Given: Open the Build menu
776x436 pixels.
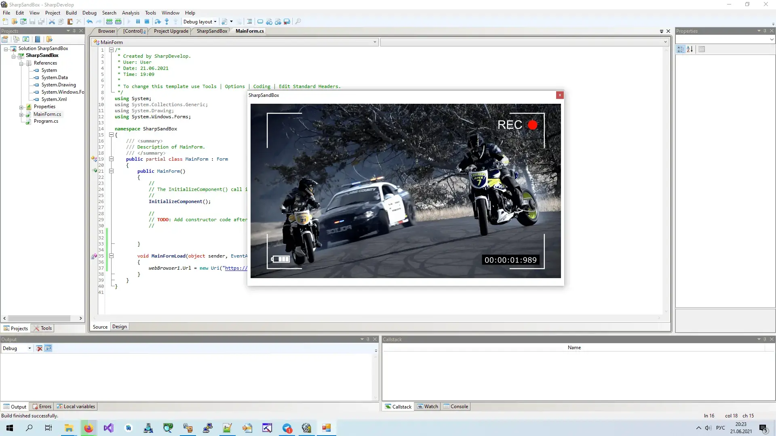Looking at the screenshot, I should (x=71, y=13).
